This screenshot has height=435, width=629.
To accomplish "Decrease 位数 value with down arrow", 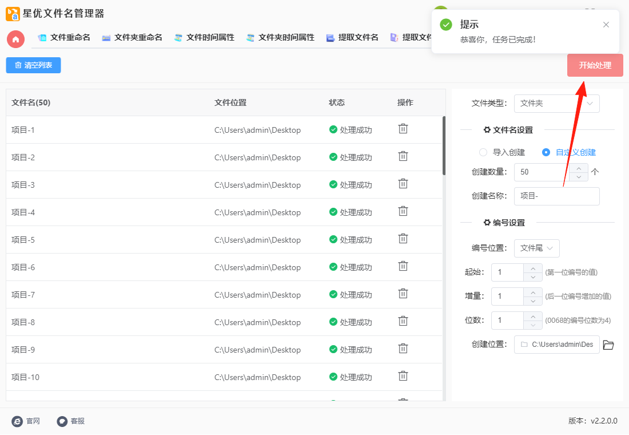I will point(533,325).
